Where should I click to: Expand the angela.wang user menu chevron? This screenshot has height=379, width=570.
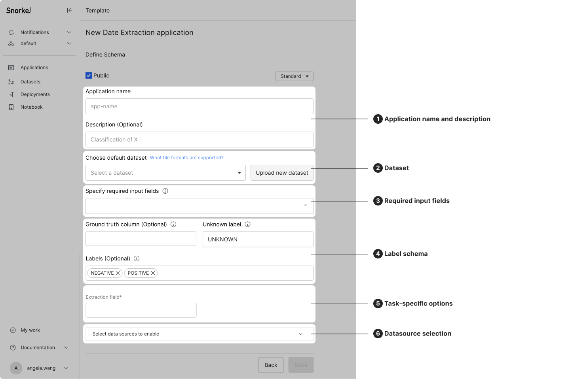coord(66,368)
